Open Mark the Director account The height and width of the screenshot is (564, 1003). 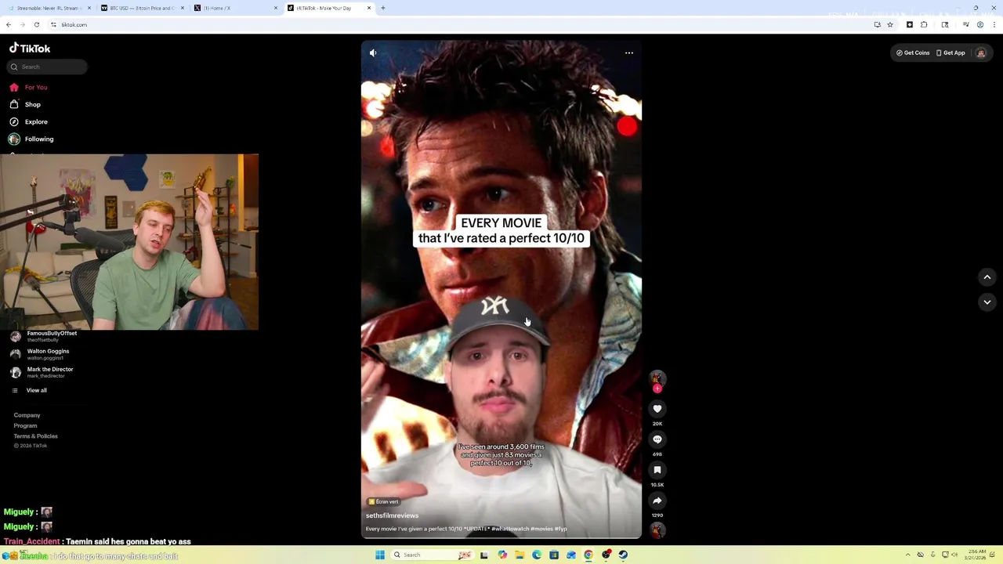tap(42, 372)
